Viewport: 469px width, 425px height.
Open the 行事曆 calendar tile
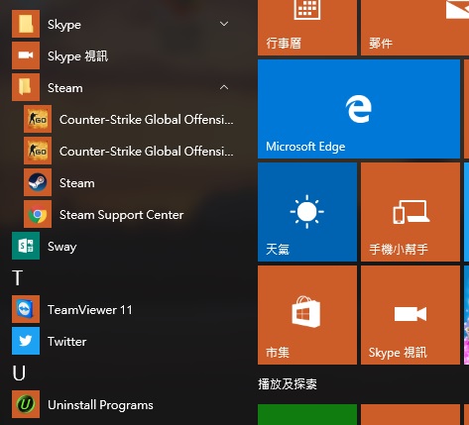(307, 28)
